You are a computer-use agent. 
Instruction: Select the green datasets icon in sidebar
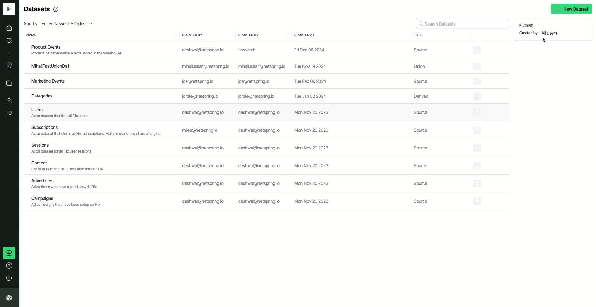[x=9, y=253]
